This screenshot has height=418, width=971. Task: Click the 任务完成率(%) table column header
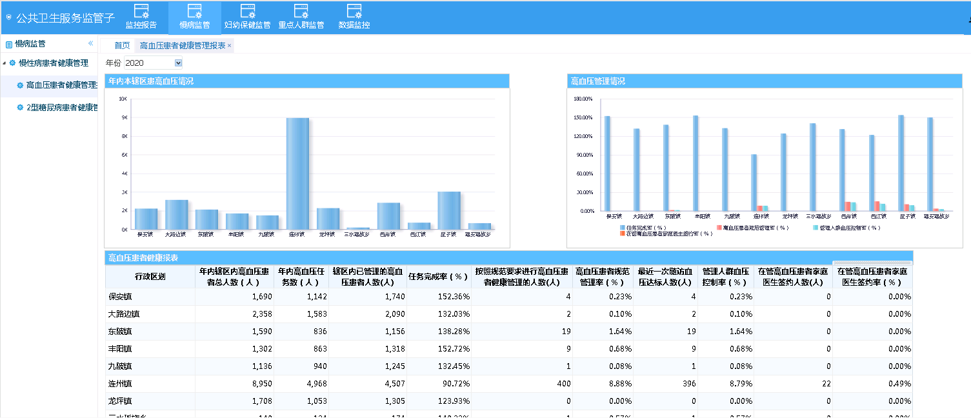pos(439,276)
